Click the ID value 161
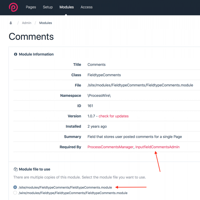Image resolution: width=200 pixels, height=200 pixels. 90,106
